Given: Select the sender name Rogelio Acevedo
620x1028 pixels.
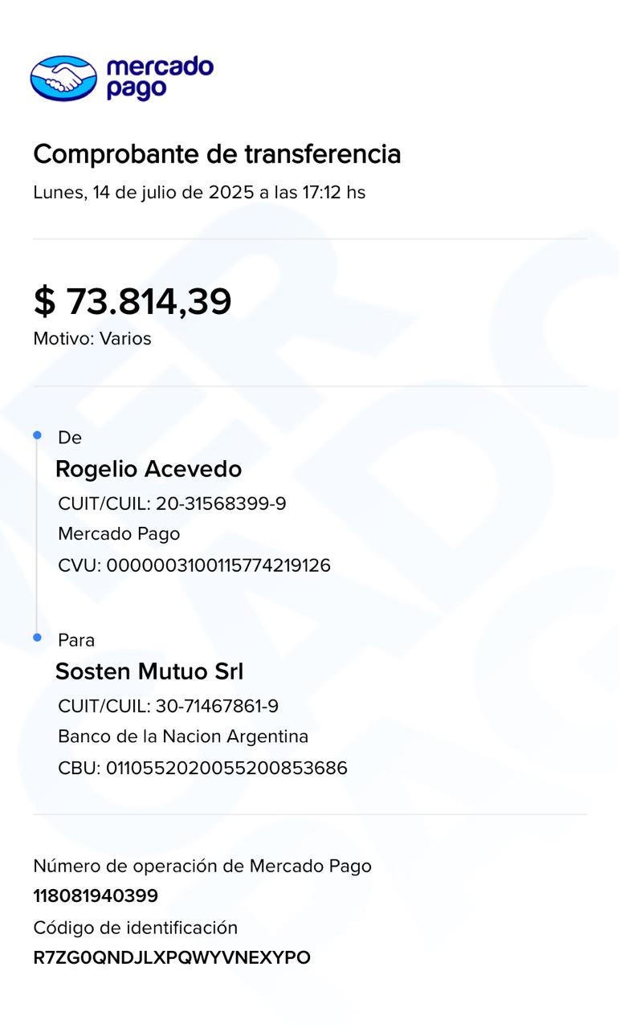Looking at the screenshot, I should coord(149,469).
